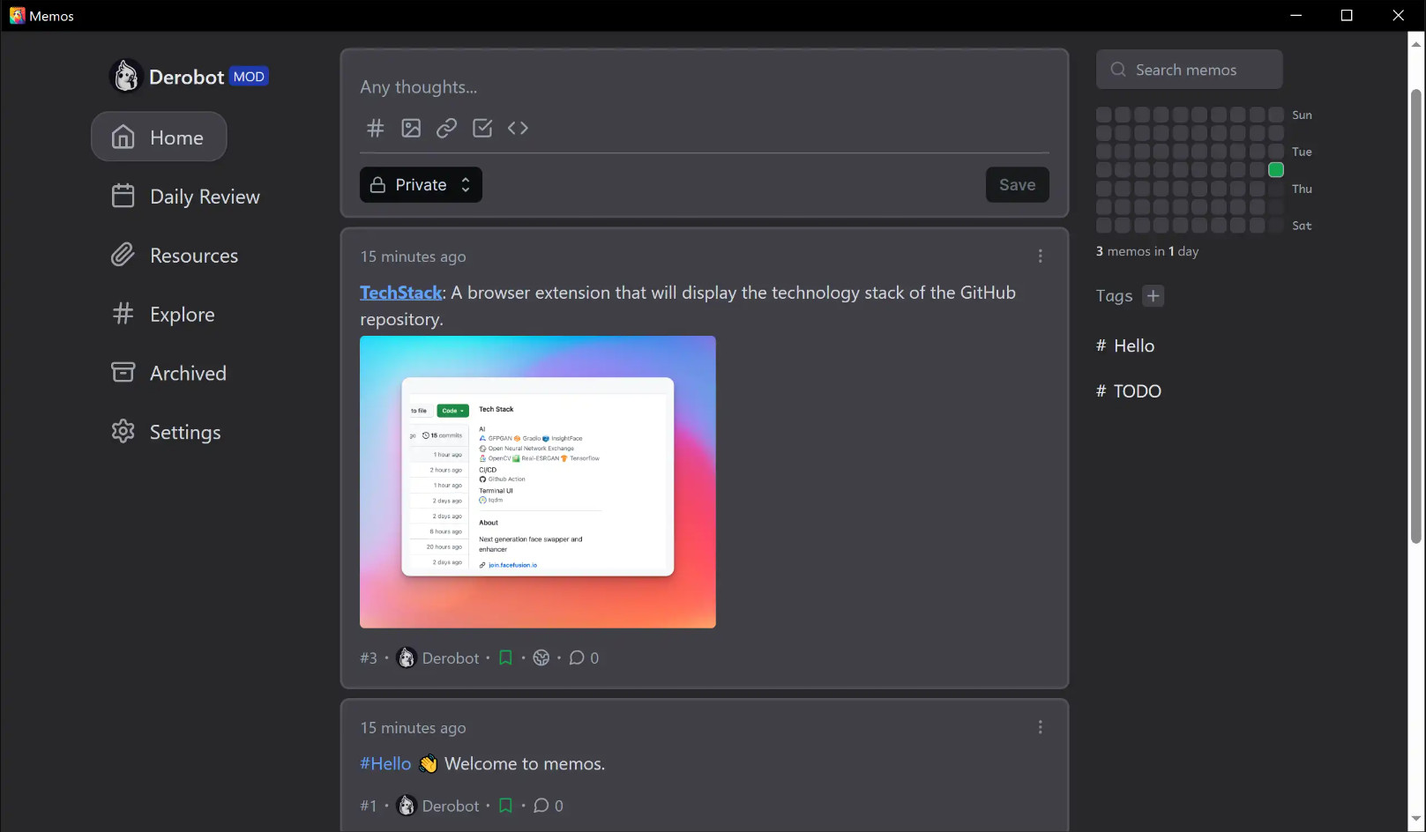
Task: Open the Resources page
Action: pyautogui.click(x=175, y=256)
